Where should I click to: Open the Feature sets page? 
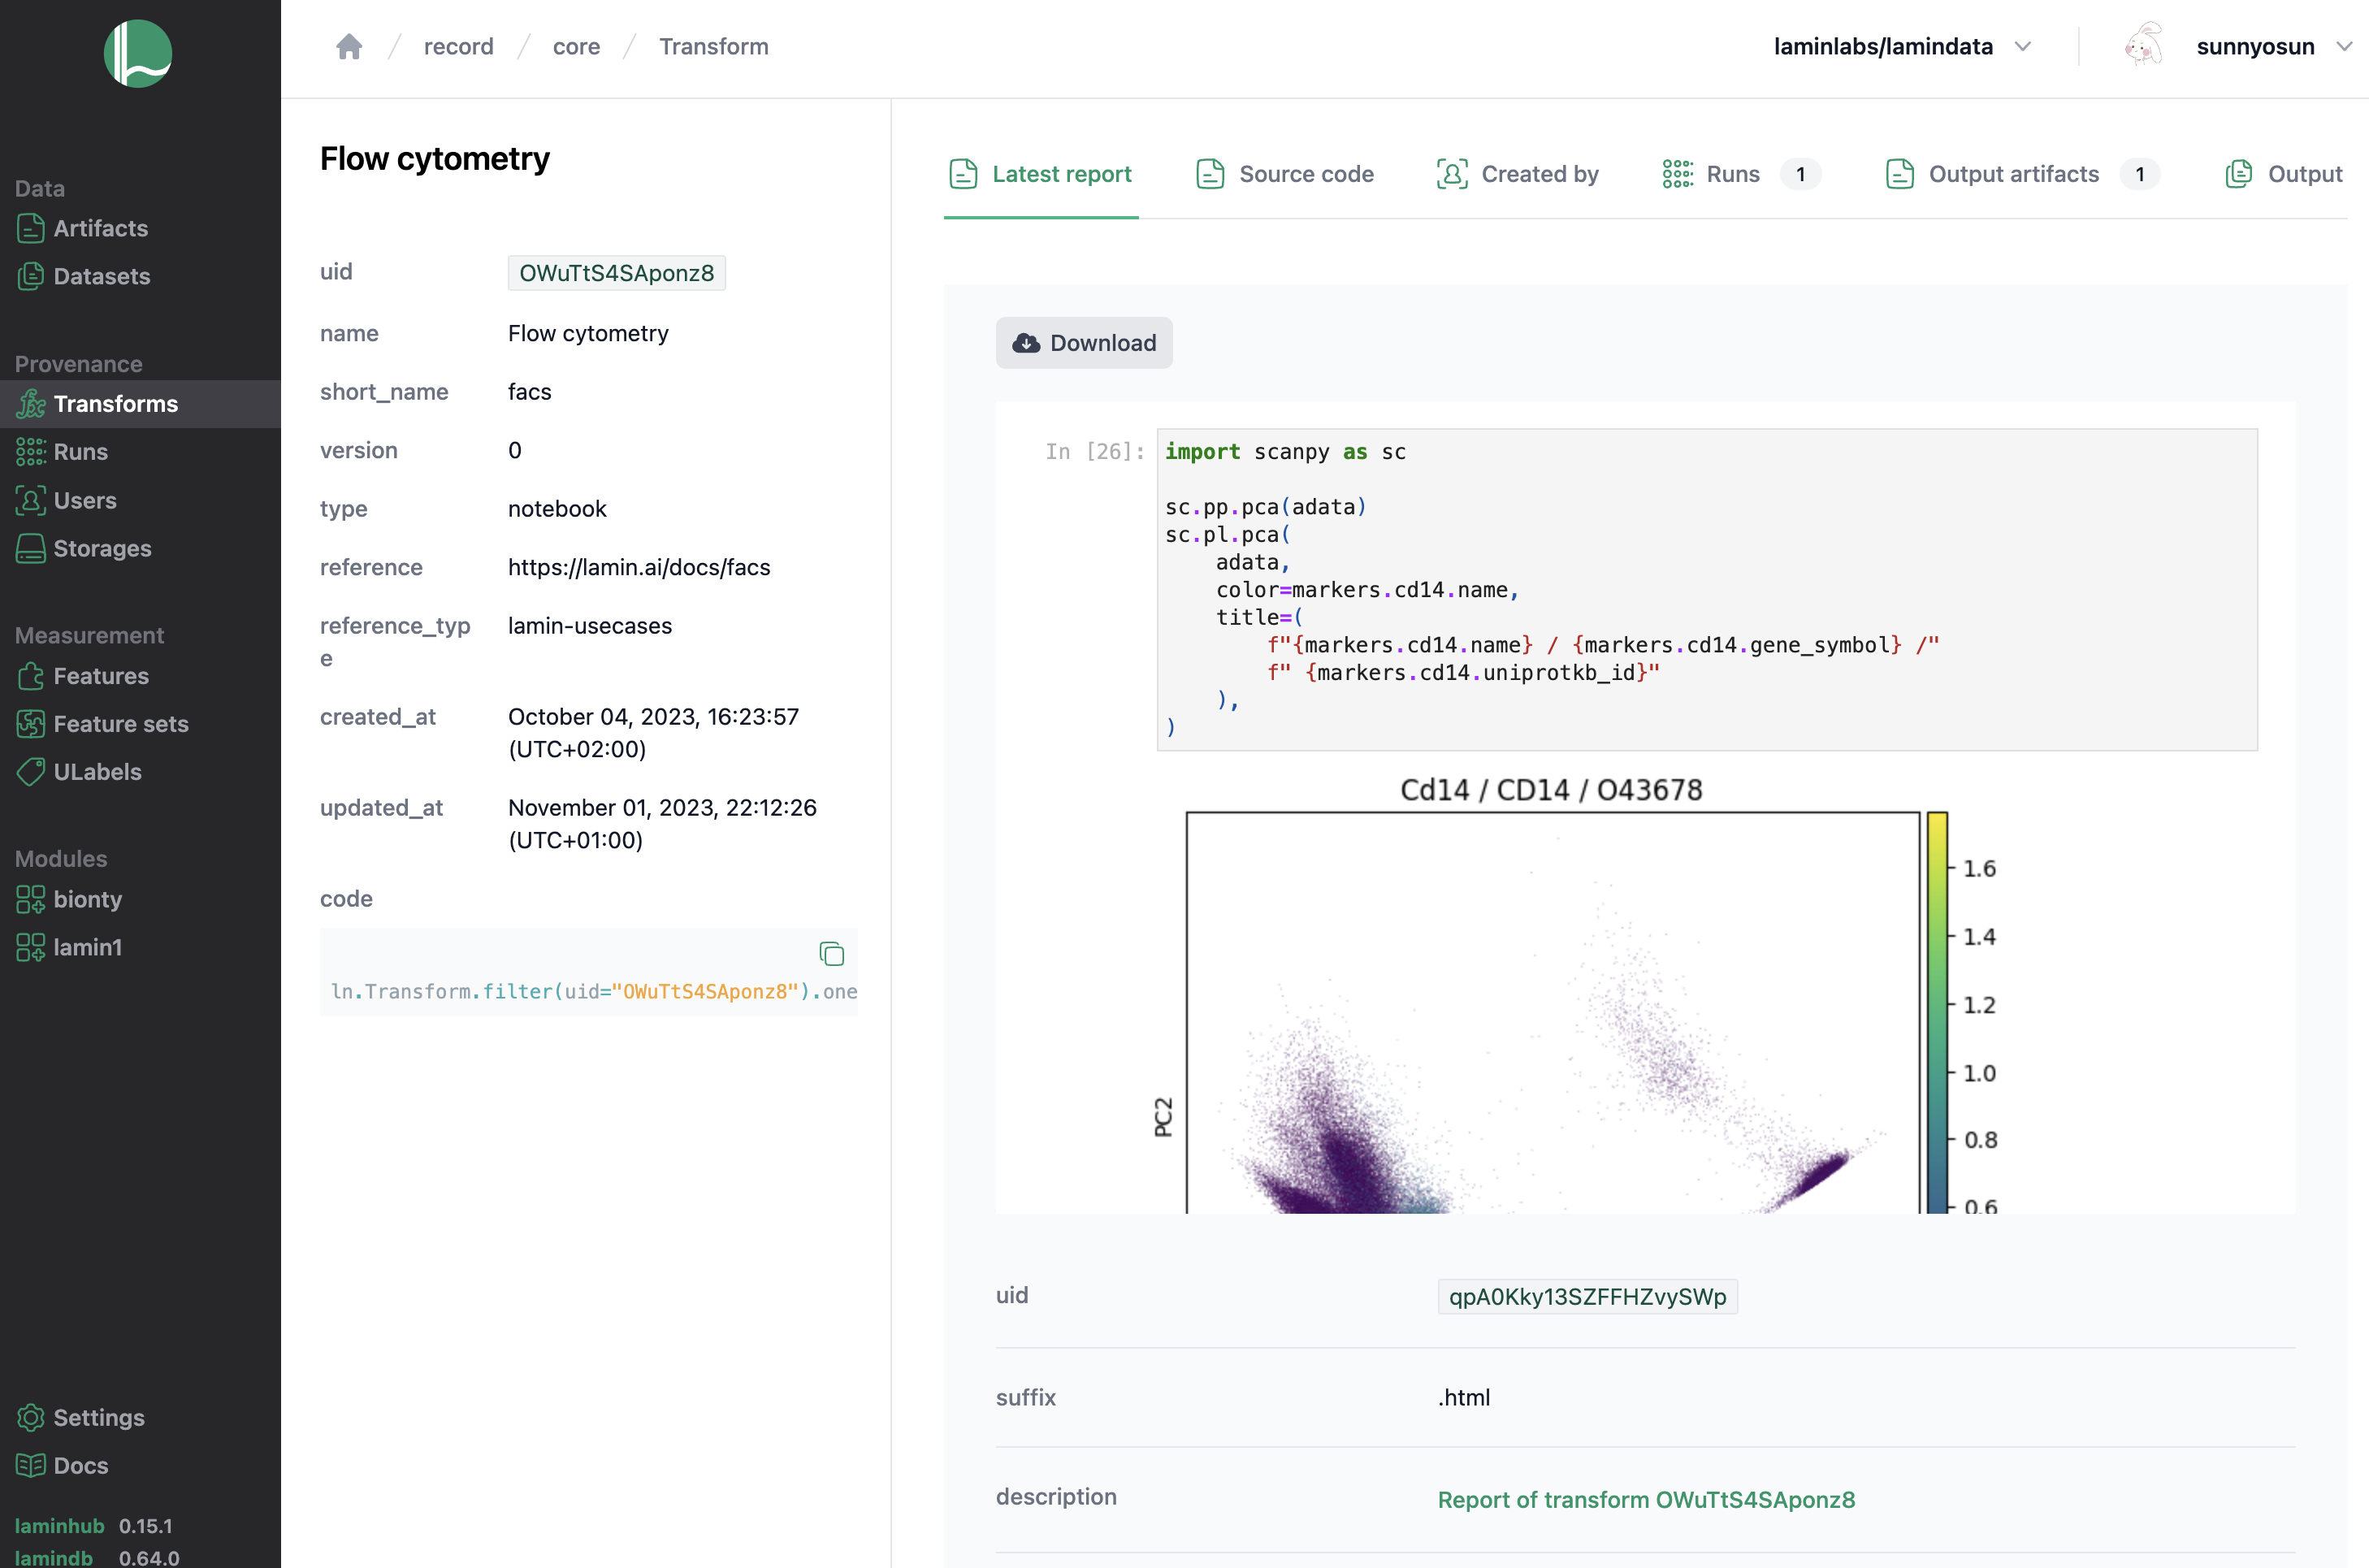point(120,723)
